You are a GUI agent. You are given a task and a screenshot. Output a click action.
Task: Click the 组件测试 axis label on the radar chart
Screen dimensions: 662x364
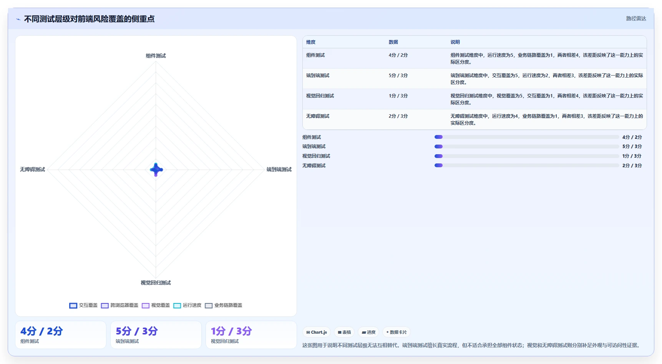[x=156, y=56]
